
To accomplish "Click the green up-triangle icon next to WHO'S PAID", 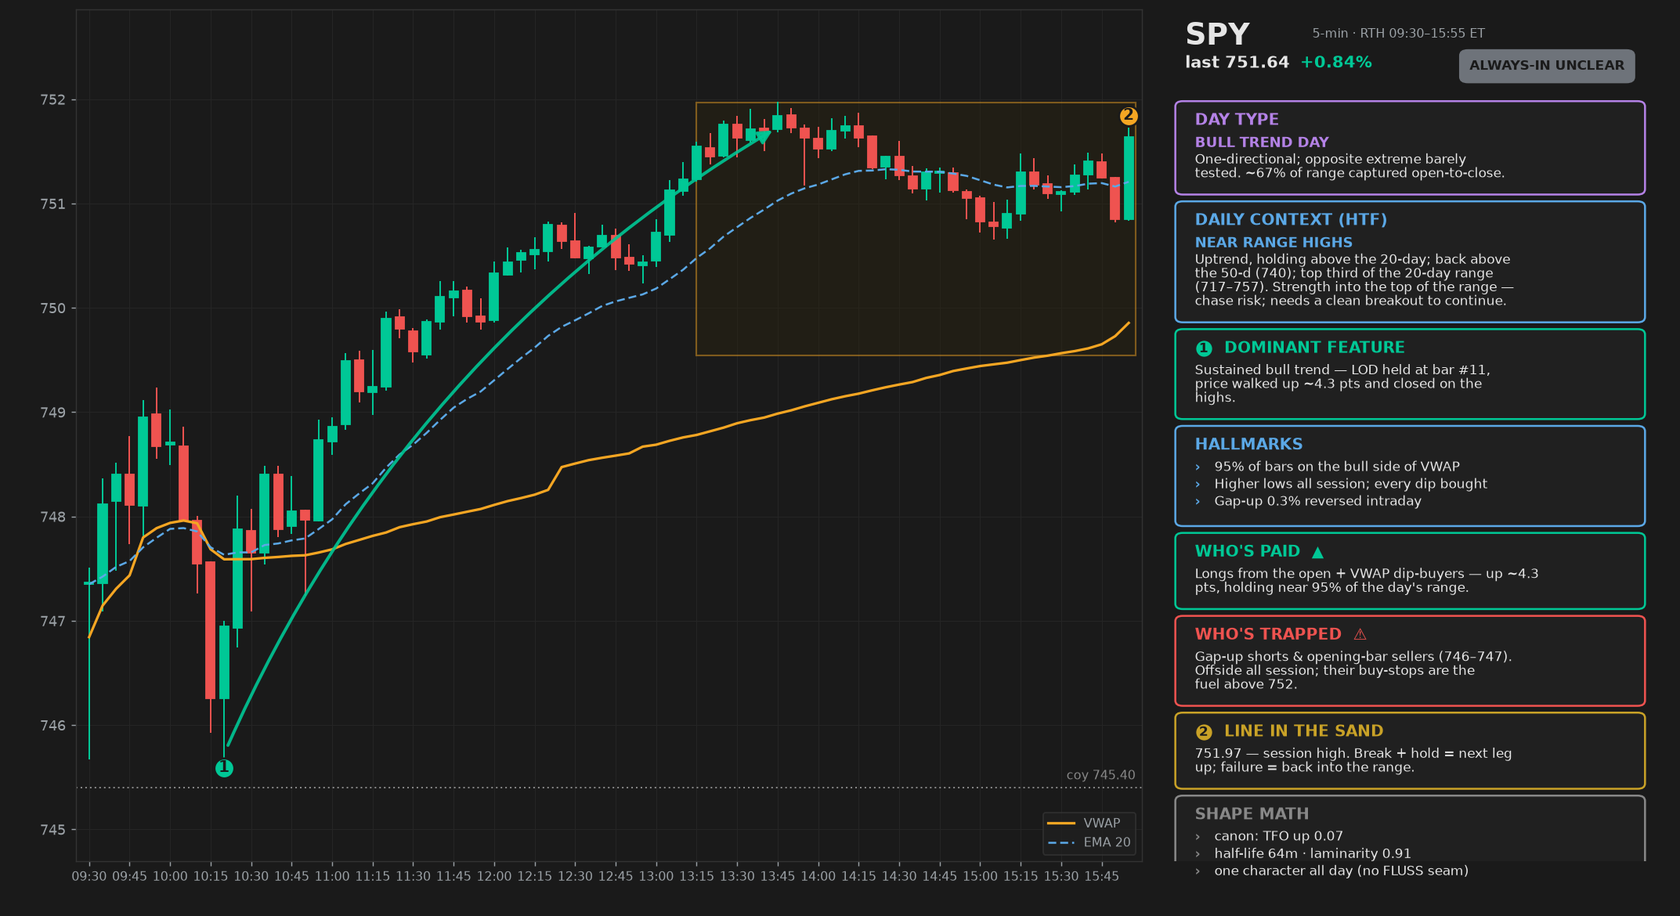I will coord(1317,552).
